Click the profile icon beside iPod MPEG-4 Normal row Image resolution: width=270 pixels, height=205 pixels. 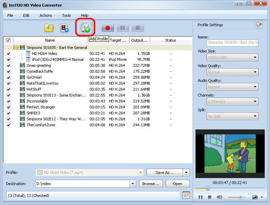tap(28, 59)
